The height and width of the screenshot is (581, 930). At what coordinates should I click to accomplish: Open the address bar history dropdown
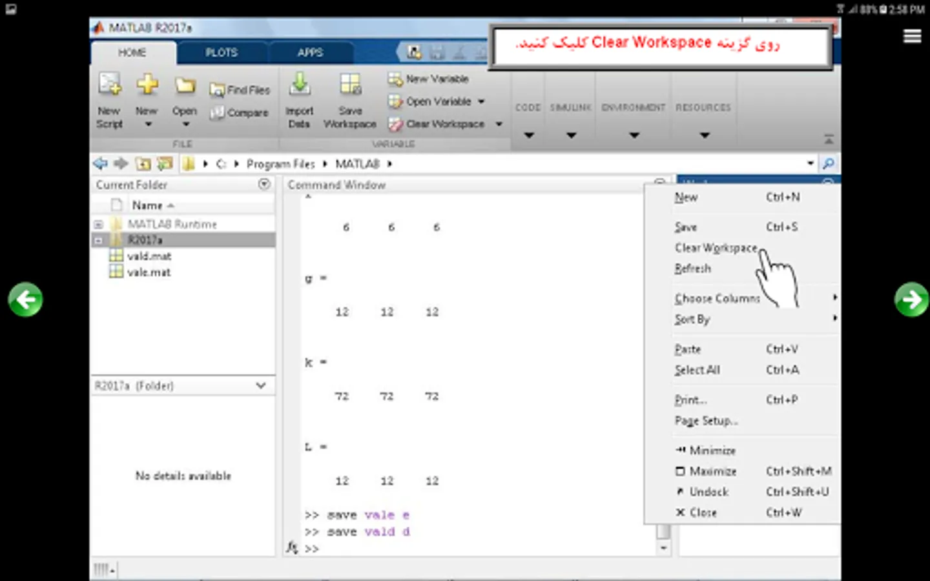(x=811, y=163)
